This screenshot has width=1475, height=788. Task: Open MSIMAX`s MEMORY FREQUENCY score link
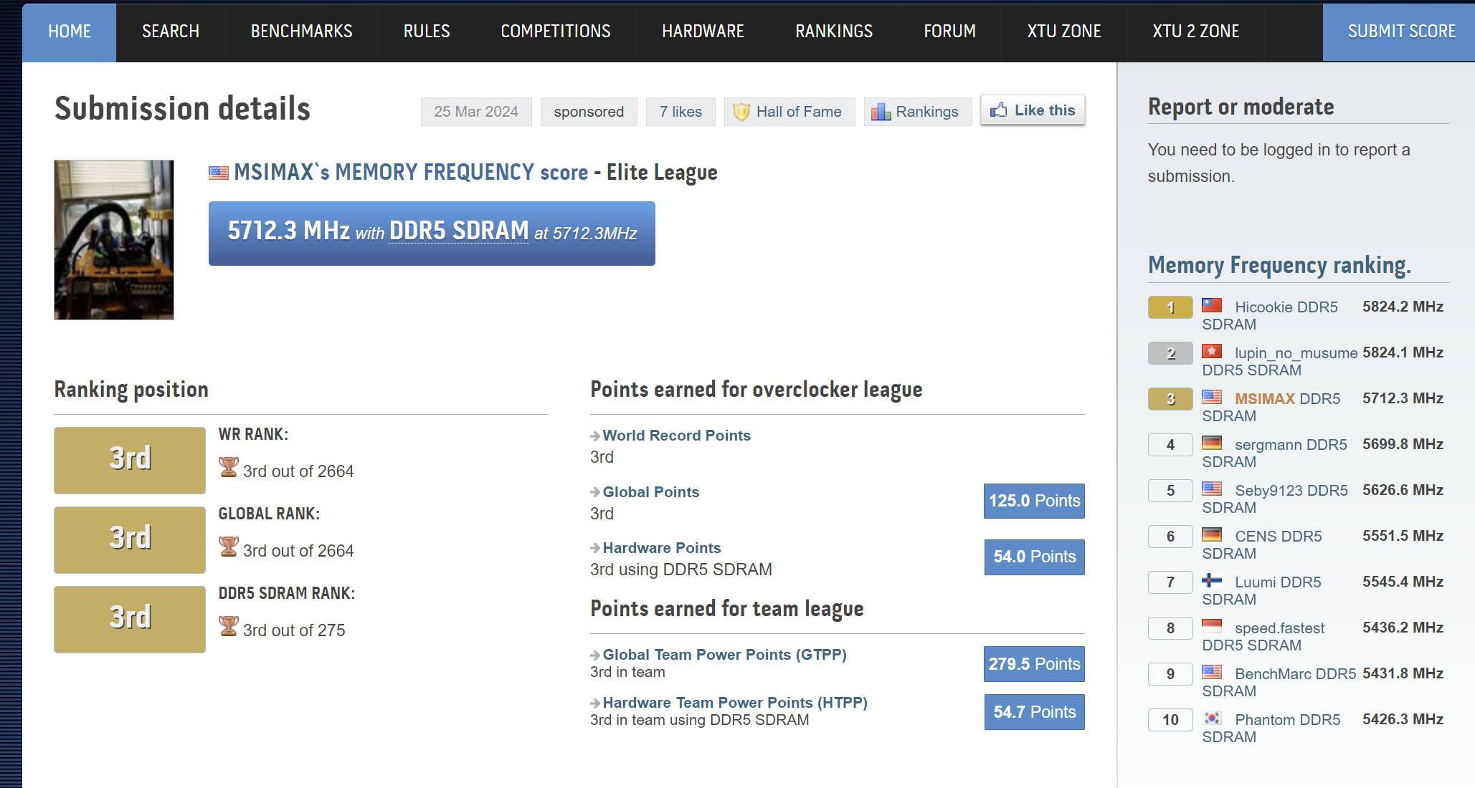tap(411, 172)
